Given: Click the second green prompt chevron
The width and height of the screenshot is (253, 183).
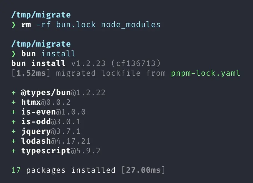Looking at the screenshot, I should click(14, 54).
